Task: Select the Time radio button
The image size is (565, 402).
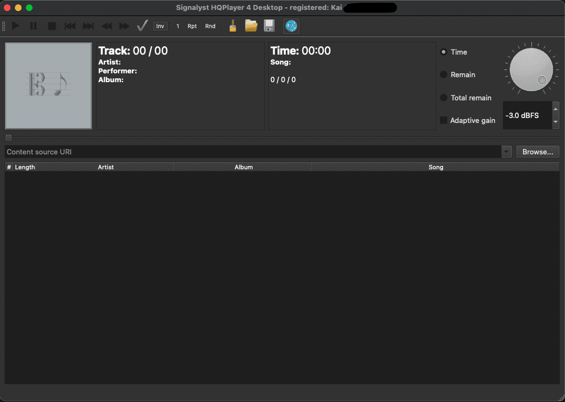Action: tap(444, 52)
